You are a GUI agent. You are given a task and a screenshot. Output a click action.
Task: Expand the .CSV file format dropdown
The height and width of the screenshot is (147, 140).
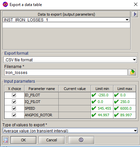70,60
